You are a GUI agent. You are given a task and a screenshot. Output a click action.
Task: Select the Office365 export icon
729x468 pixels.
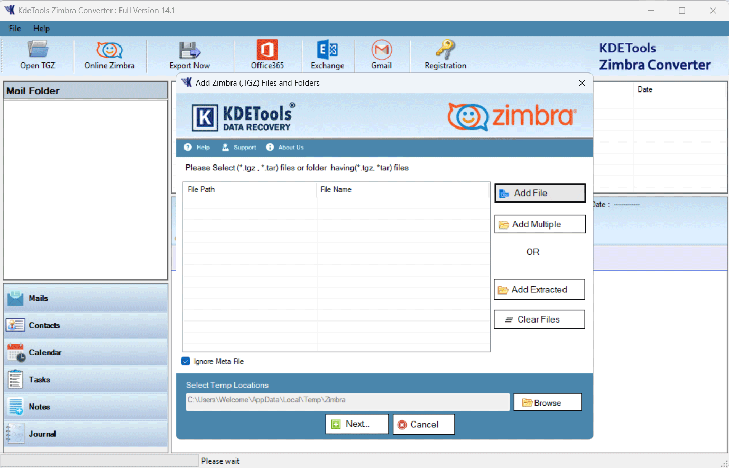(x=267, y=55)
